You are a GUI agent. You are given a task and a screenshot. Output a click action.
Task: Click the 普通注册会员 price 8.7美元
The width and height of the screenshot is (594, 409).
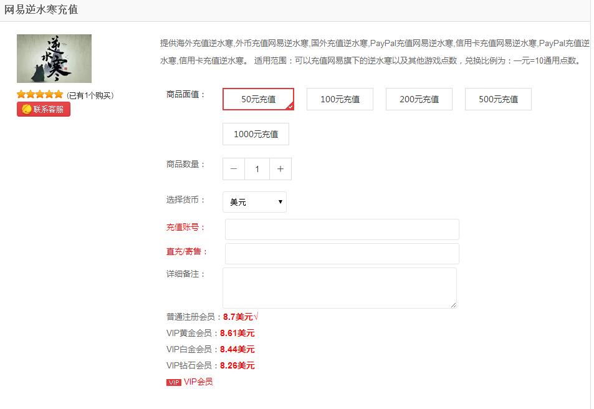tap(238, 317)
